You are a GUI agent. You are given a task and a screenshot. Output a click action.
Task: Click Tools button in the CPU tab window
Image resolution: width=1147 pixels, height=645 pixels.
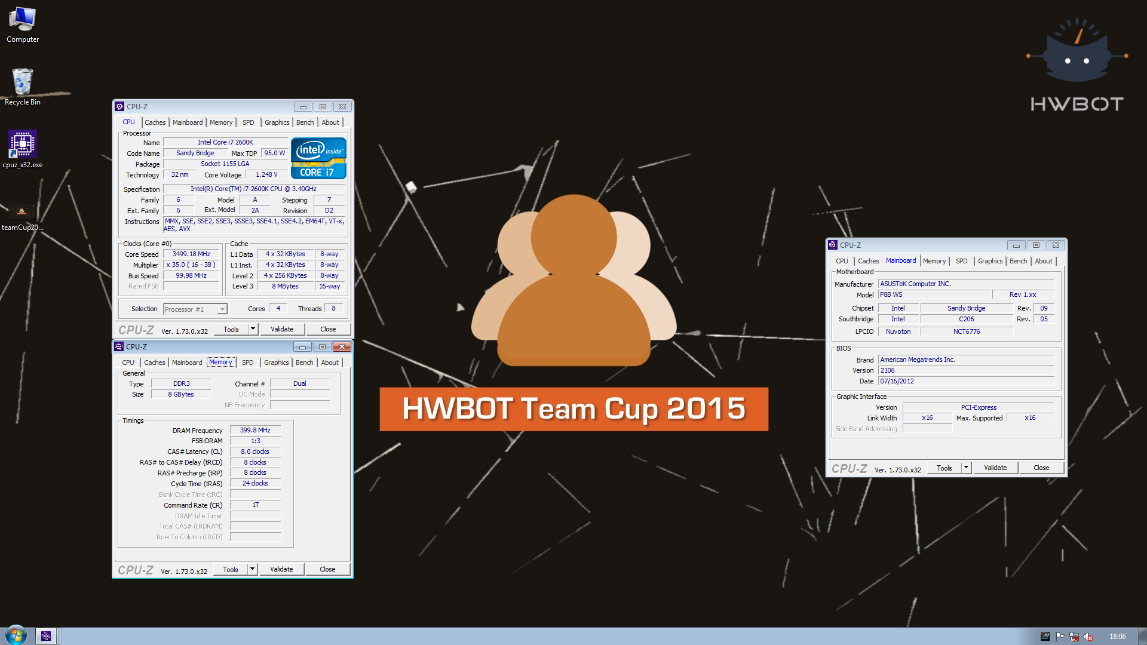coord(231,329)
